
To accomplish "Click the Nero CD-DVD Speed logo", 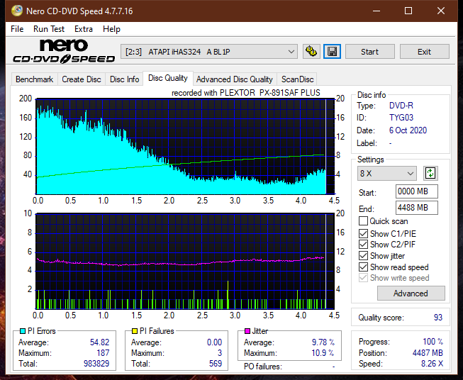I will point(64,52).
